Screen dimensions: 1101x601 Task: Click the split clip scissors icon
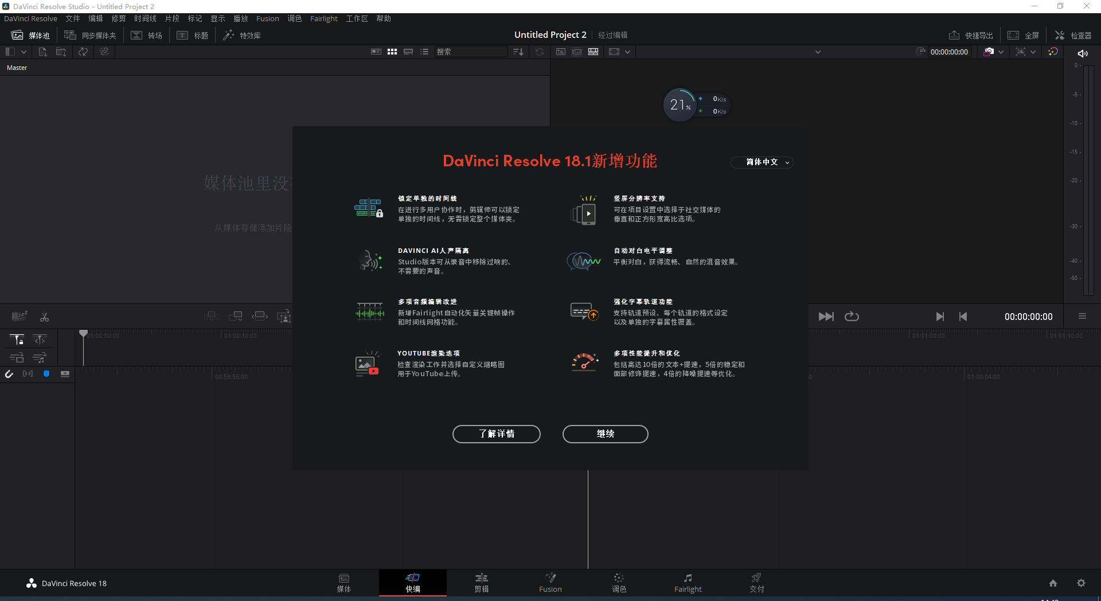pyautogui.click(x=44, y=317)
